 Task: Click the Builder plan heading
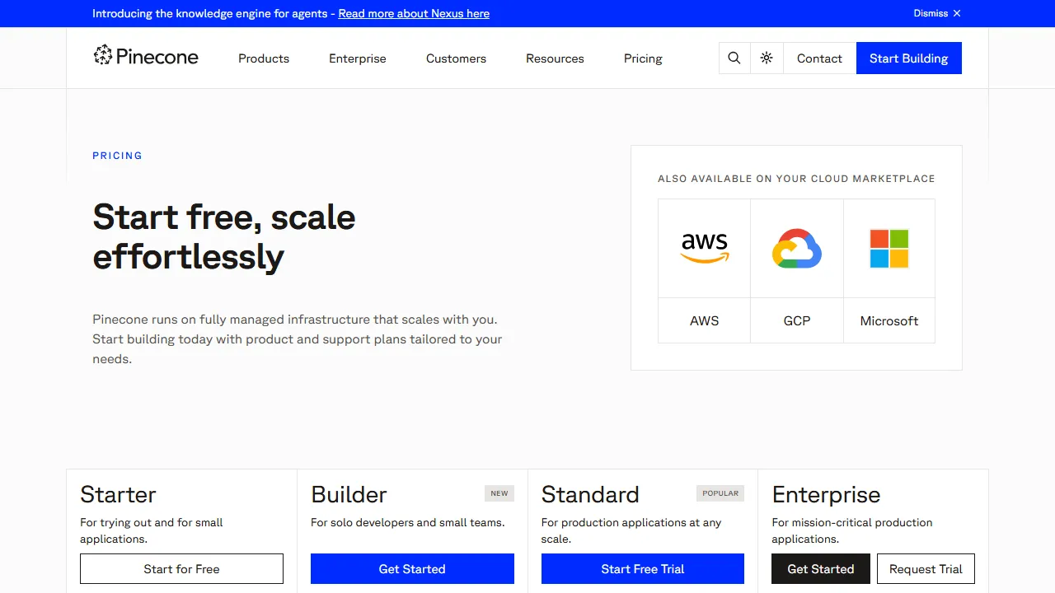coord(349,494)
